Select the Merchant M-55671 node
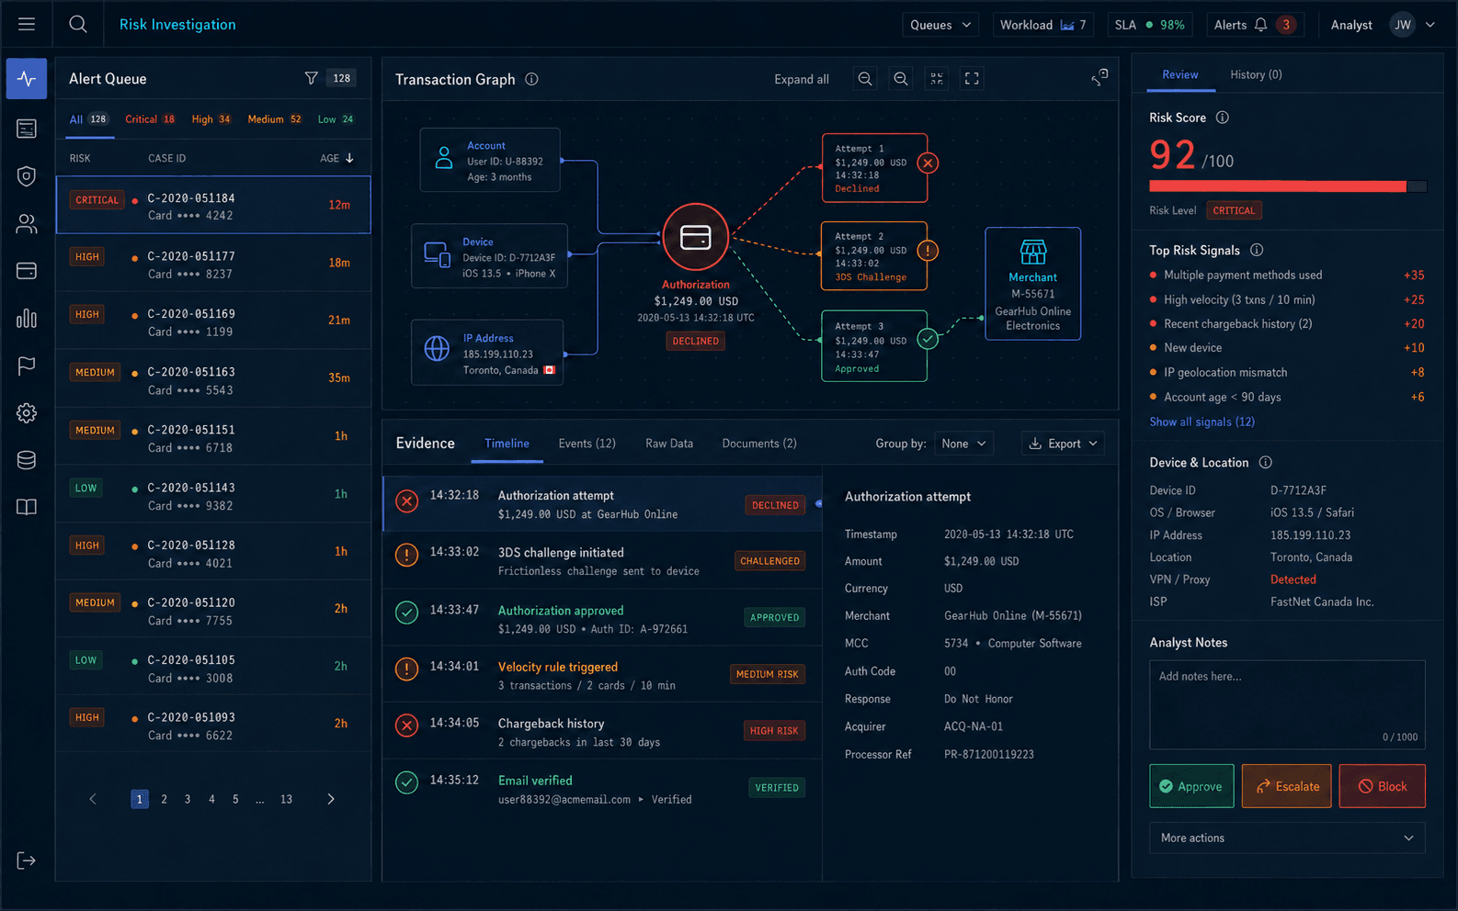1458x911 pixels. point(1032,284)
